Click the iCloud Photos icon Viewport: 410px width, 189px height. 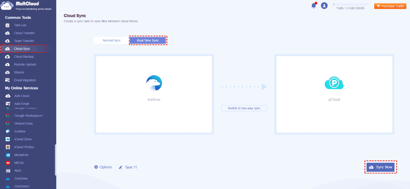(x=8, y=147)
